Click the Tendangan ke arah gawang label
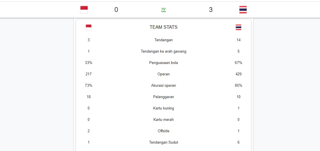This screenshot has width=320, height=151. [164, 51]
